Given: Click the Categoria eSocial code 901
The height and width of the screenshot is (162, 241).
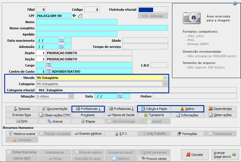Looking at the screenshot, I should tap(41, 90).
